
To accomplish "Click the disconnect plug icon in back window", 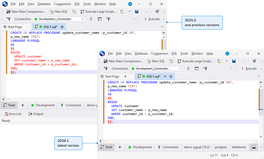I will (x=108, y=19).
